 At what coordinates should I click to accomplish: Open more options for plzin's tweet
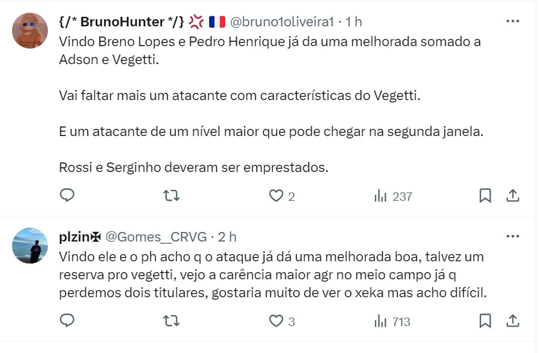coord(513,237)
